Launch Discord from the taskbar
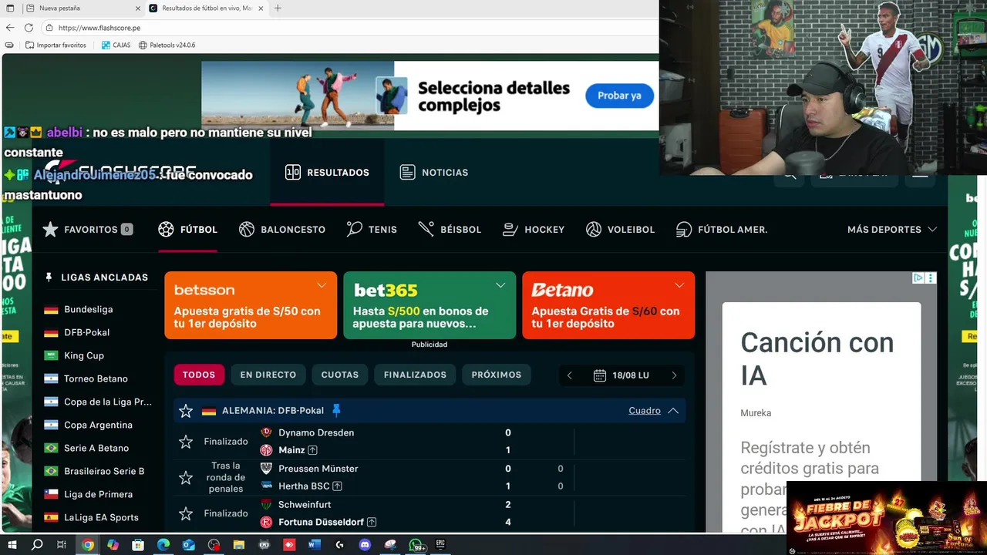 (365, 545)
